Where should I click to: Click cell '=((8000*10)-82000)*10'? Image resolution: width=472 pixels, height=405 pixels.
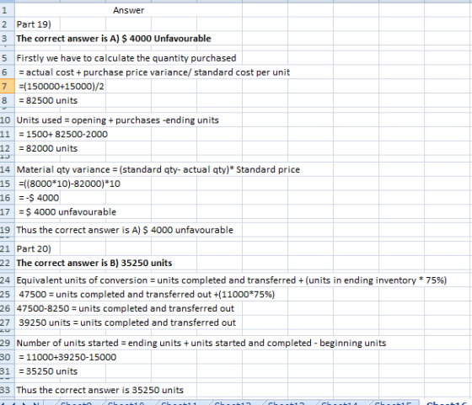[x=69, y=184]
